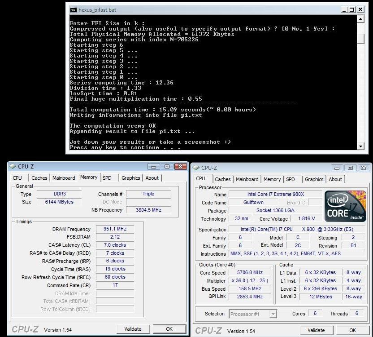Image resolution: width=373 pixels, height=337 pixels.
Task: Open the About tab in the right CPU-Z window
Action: click(x=335, y=179)
